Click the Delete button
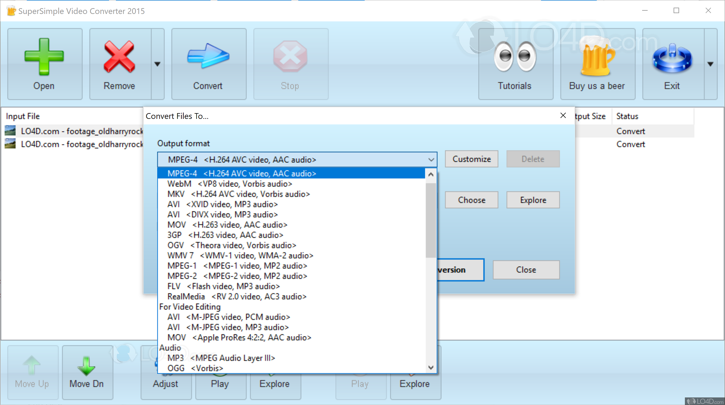725x405 pixels. pyautogui.click(x=533, y=159)
